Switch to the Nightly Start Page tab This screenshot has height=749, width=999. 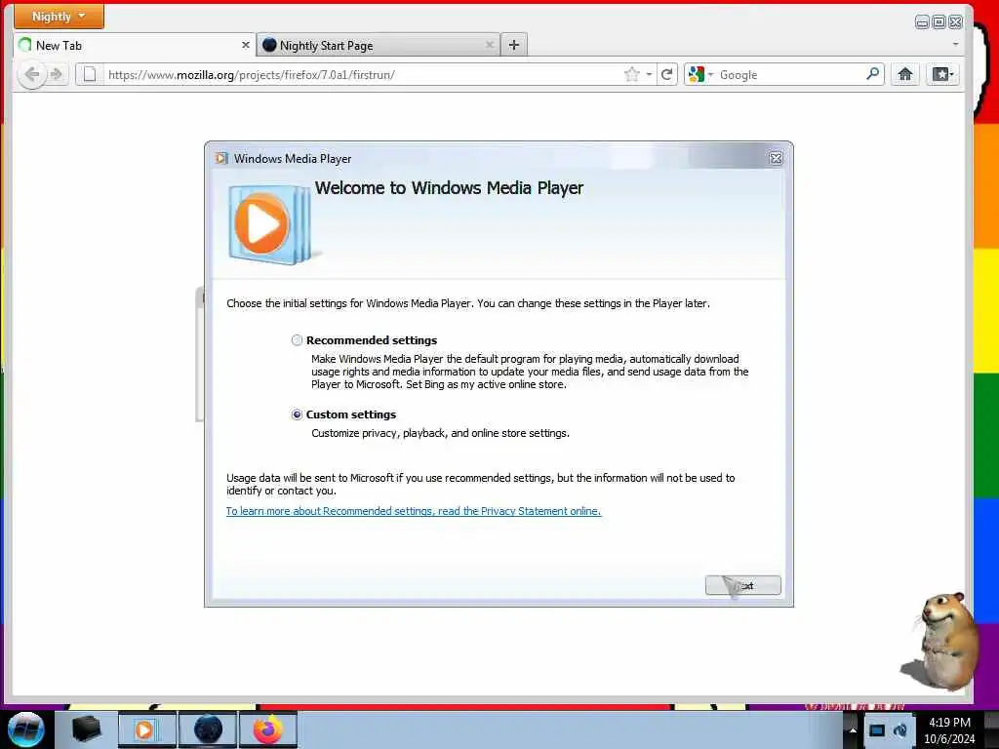click(x=379, y=45)
